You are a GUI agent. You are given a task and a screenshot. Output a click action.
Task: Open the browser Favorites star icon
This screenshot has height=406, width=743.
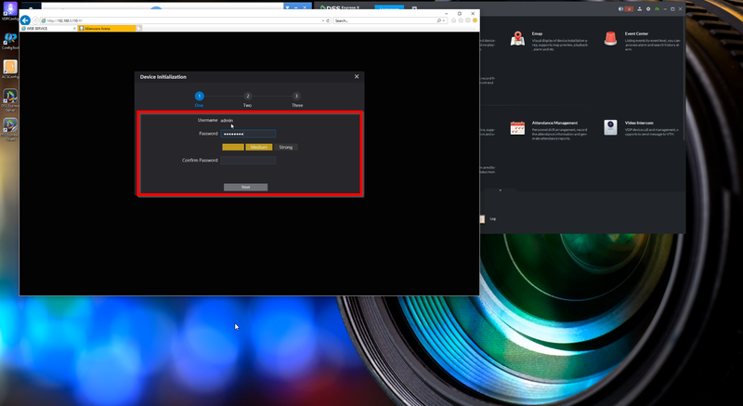(x=461, y=20)
